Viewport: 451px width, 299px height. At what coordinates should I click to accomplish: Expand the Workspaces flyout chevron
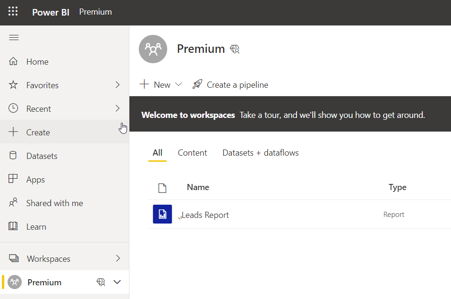click(118, 258)
